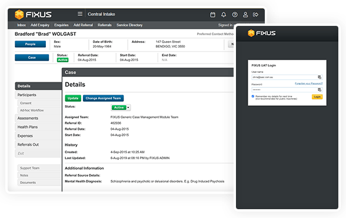346x218 pixels.
Task: Click Referral ID value 462936
Action: tap(115, 123)
